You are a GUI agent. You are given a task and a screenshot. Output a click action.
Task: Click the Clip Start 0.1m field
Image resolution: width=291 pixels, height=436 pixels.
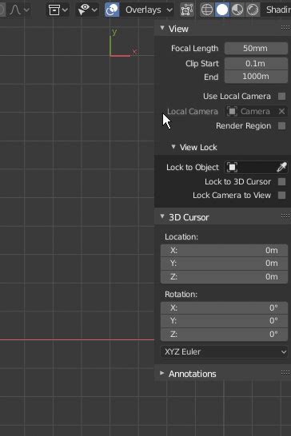(256, 63)
